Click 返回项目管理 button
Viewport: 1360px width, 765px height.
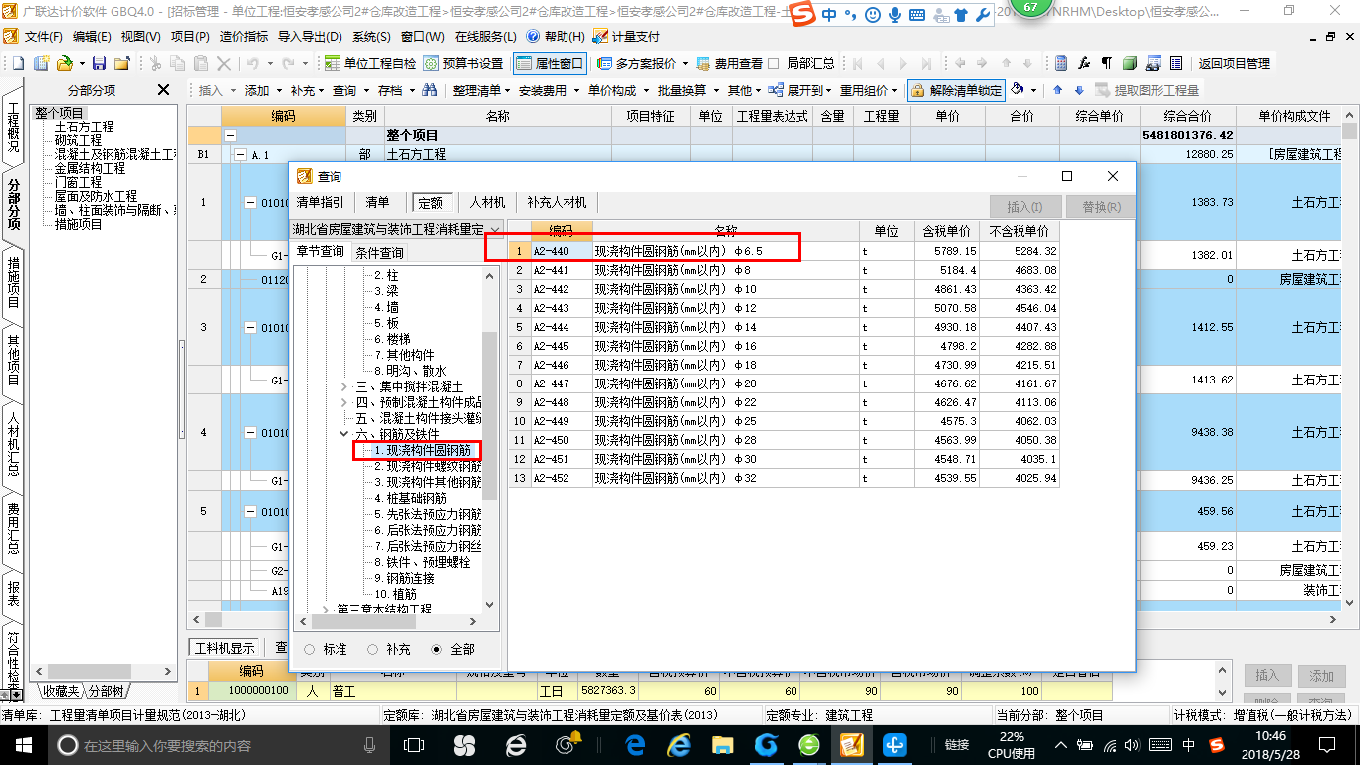tap(1234, 63)
